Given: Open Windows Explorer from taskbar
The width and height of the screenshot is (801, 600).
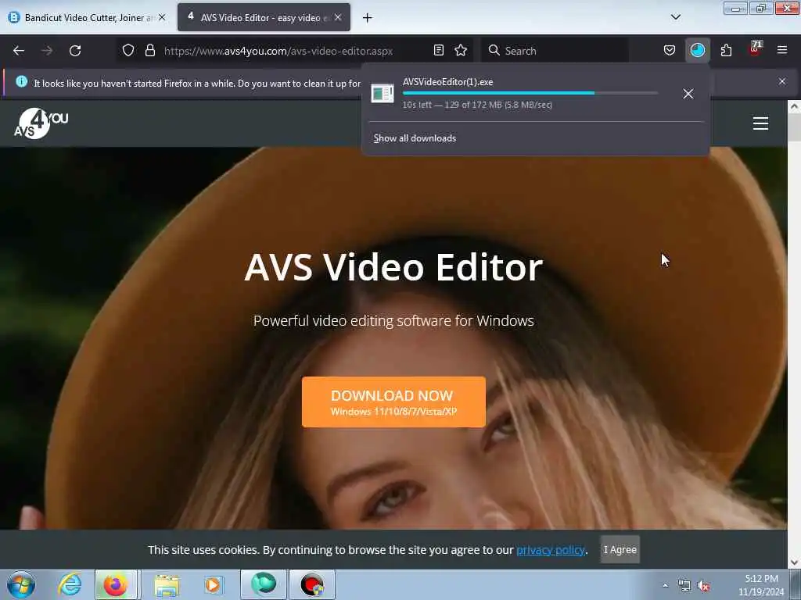Looking at the screenshot, I should (x=167, y=584).
